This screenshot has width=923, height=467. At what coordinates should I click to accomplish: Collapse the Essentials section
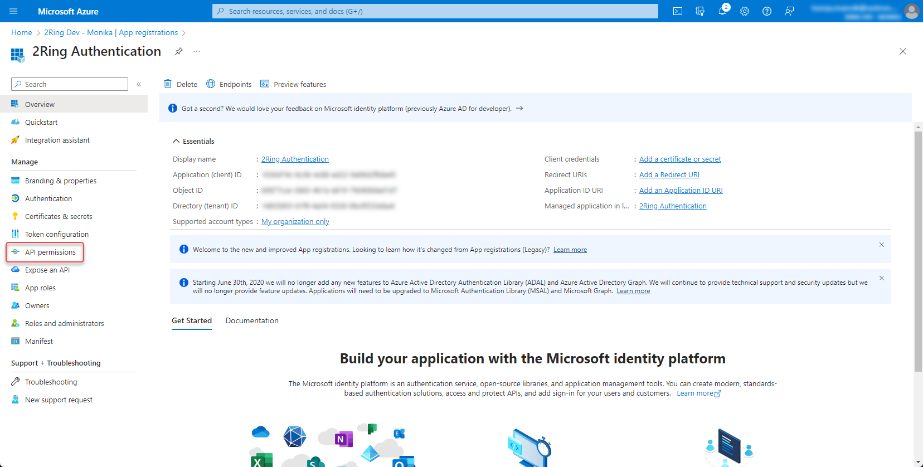click(176, 141)
